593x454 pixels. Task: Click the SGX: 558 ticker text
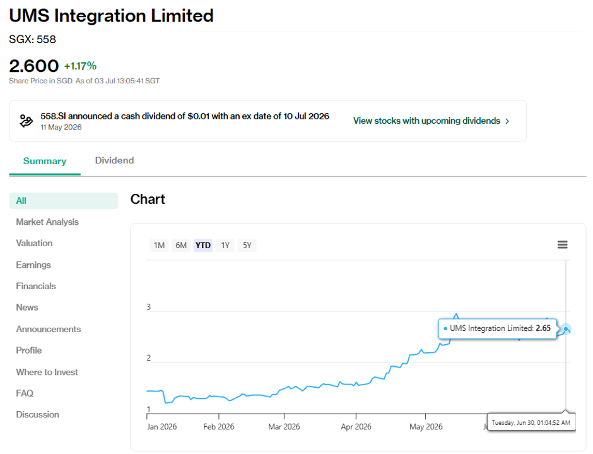(x=33, y=39)
